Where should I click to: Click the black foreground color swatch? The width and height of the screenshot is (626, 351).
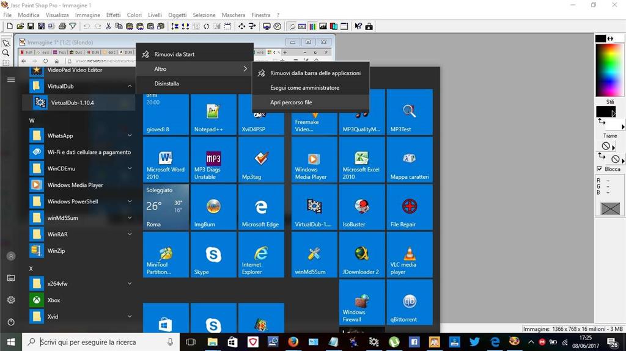[600, 38]
